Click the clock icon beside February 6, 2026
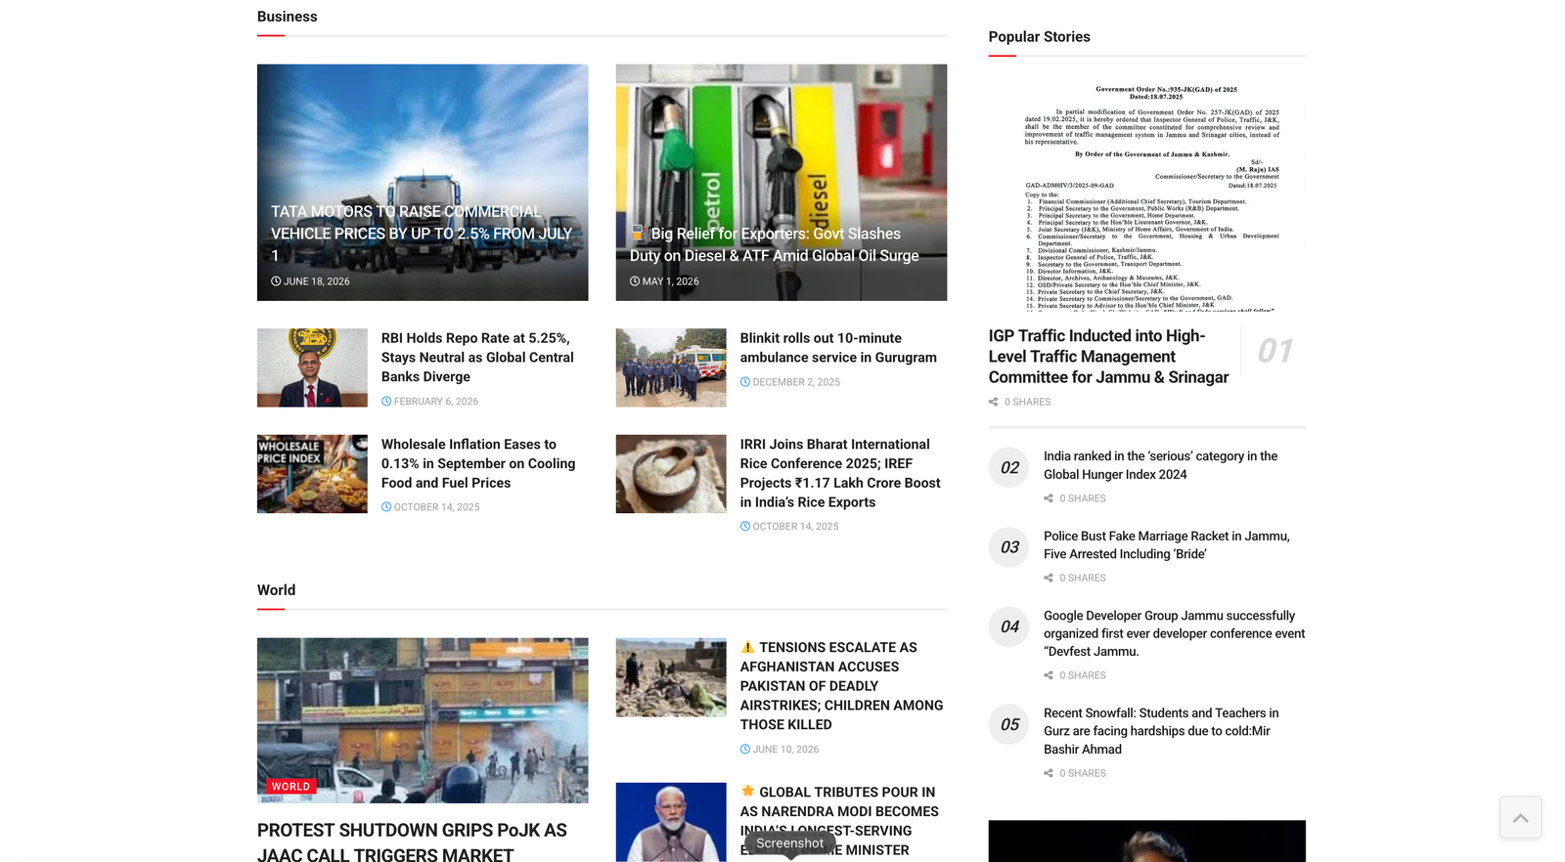This screenshot has height=862, width=1565. pos(386,402)
